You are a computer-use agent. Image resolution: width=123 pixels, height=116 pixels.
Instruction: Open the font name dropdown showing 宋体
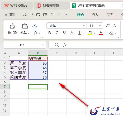[67, 26]
